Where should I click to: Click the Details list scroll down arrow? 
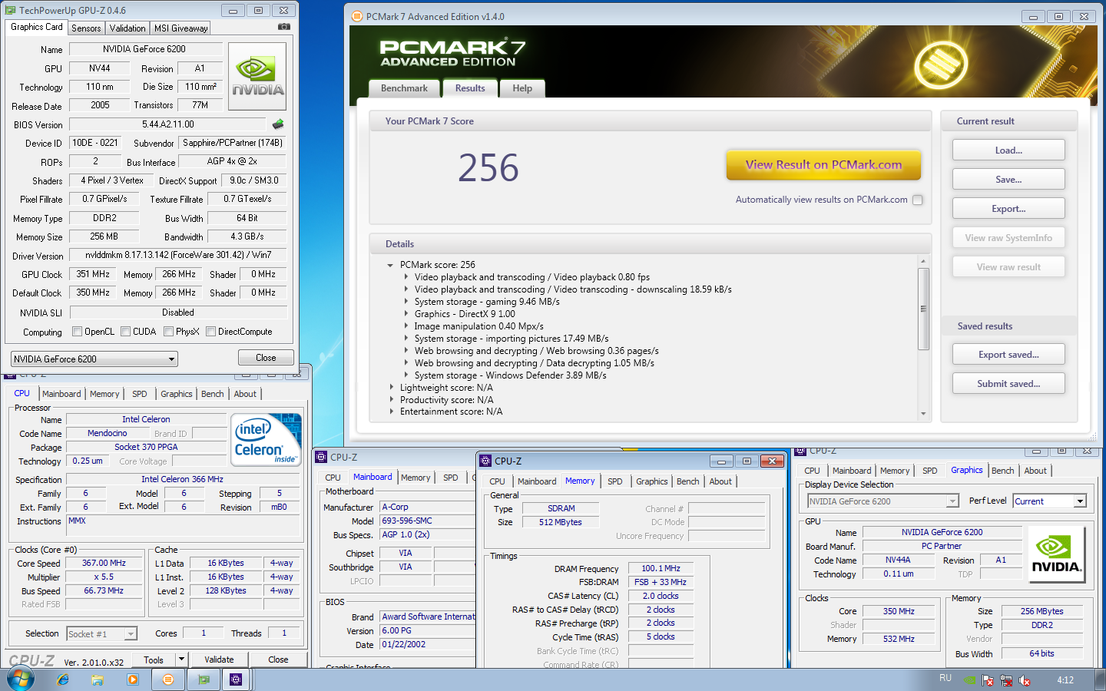923,414
